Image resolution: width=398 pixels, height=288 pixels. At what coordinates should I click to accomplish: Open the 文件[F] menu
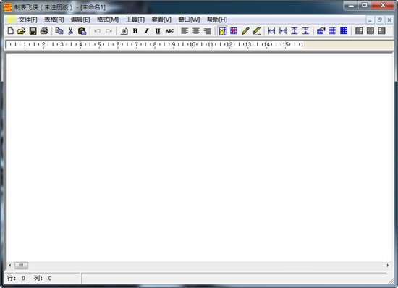point(28,20)
